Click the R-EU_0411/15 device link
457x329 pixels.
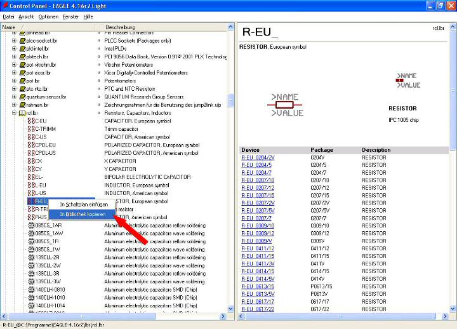(258, 256)
